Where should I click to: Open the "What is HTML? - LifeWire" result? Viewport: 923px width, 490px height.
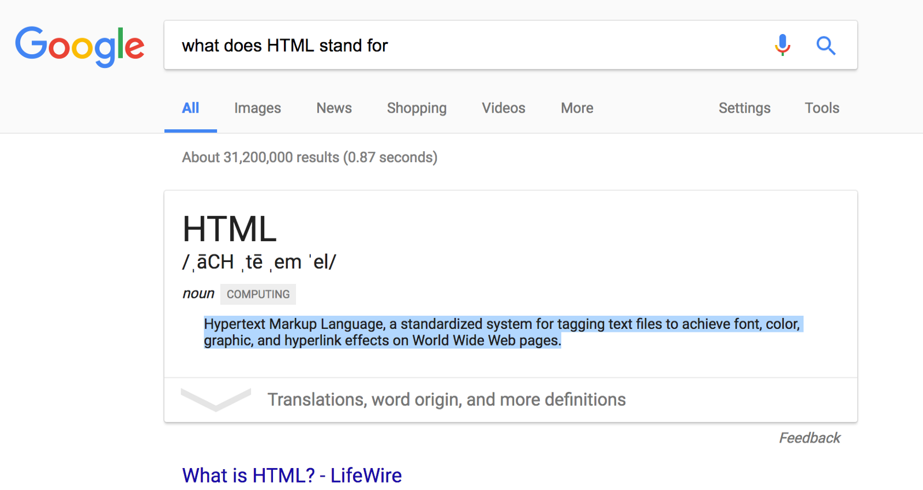point(292,476)
